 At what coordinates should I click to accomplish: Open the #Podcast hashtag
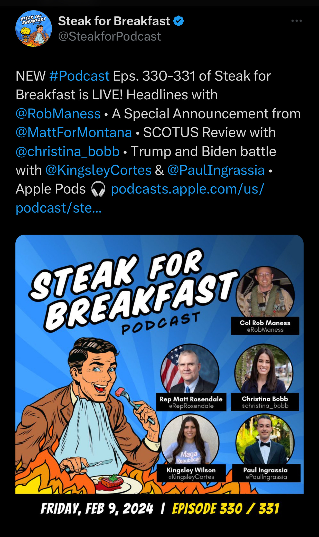[79, 76]
